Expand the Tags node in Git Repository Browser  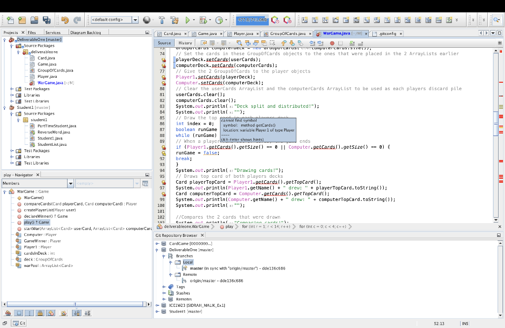coord(163,287)
